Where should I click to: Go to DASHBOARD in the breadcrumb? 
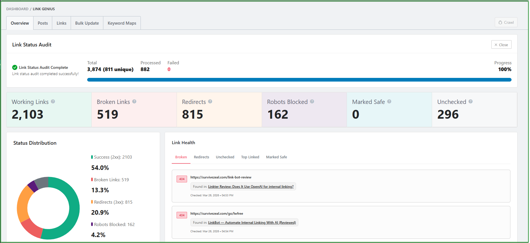click(x=17, y=9)
